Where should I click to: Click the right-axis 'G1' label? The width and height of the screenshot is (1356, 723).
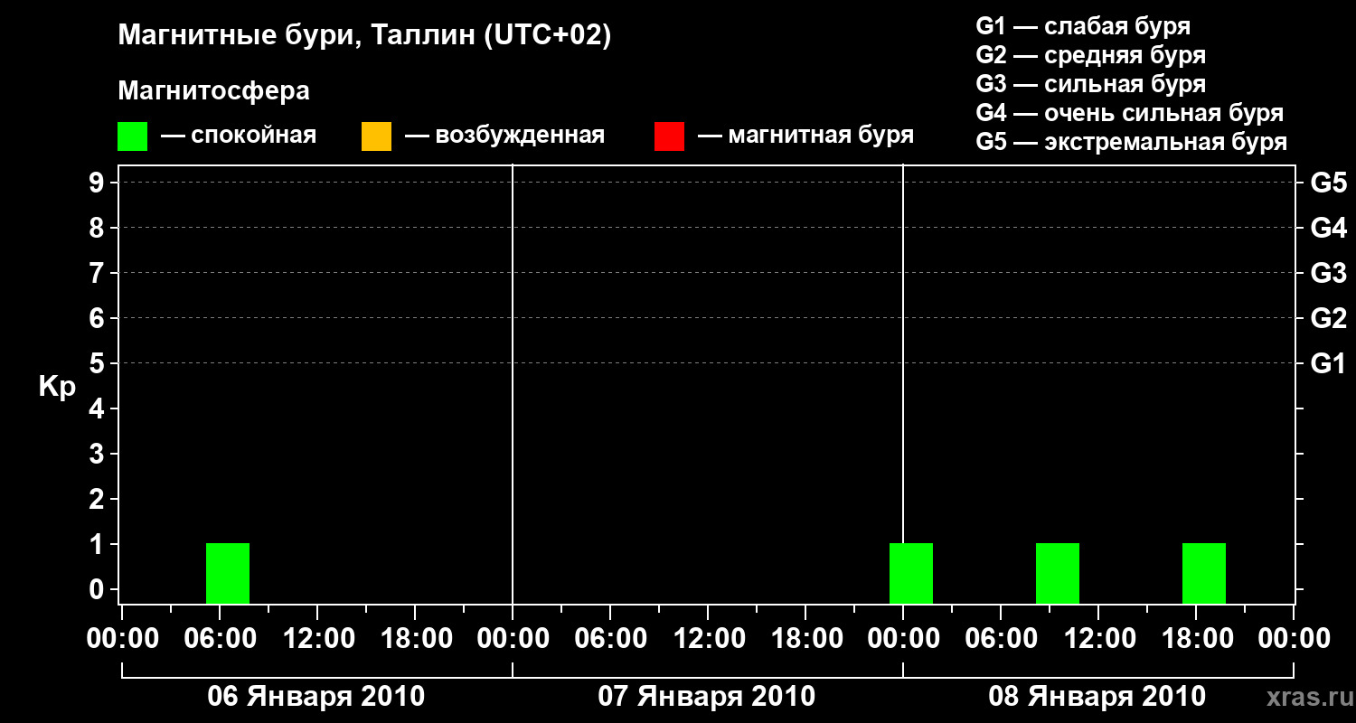coord(1328,363)
